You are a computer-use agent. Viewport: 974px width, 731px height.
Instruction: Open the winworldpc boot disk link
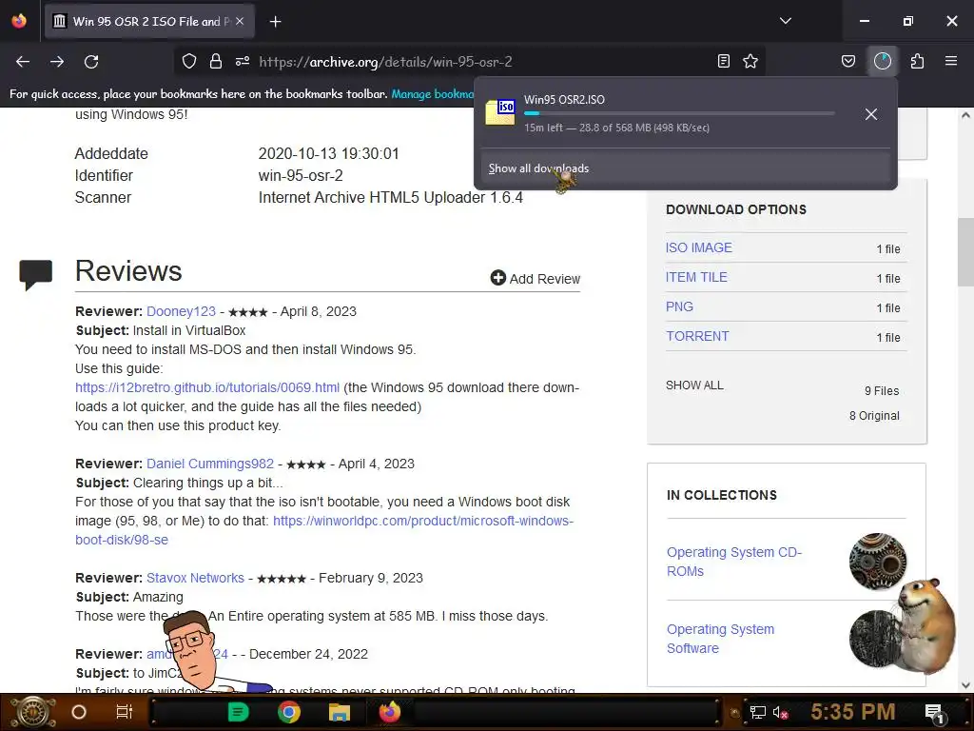[x=423, y=521]
